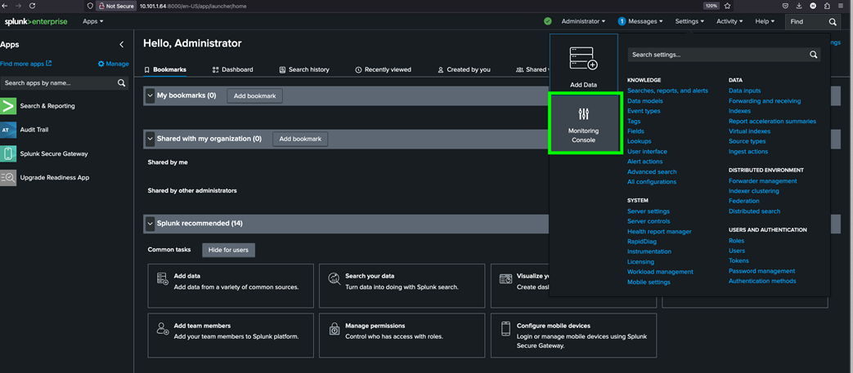Open Lookups settings link
Viewport: 853px width, 373px height.
[x=640, y=141]
